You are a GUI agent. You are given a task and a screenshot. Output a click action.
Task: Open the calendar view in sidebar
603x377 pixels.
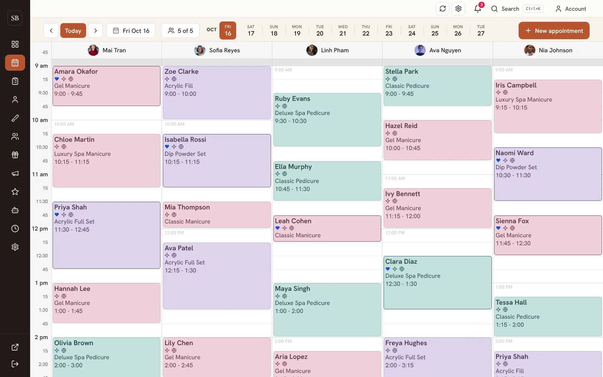(15, 63)
